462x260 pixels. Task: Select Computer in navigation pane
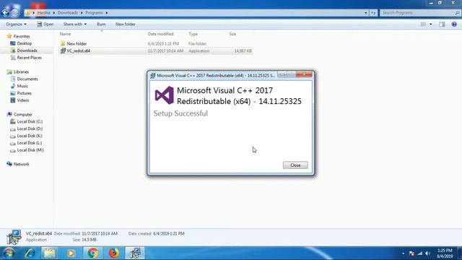[x=22, y=114]
